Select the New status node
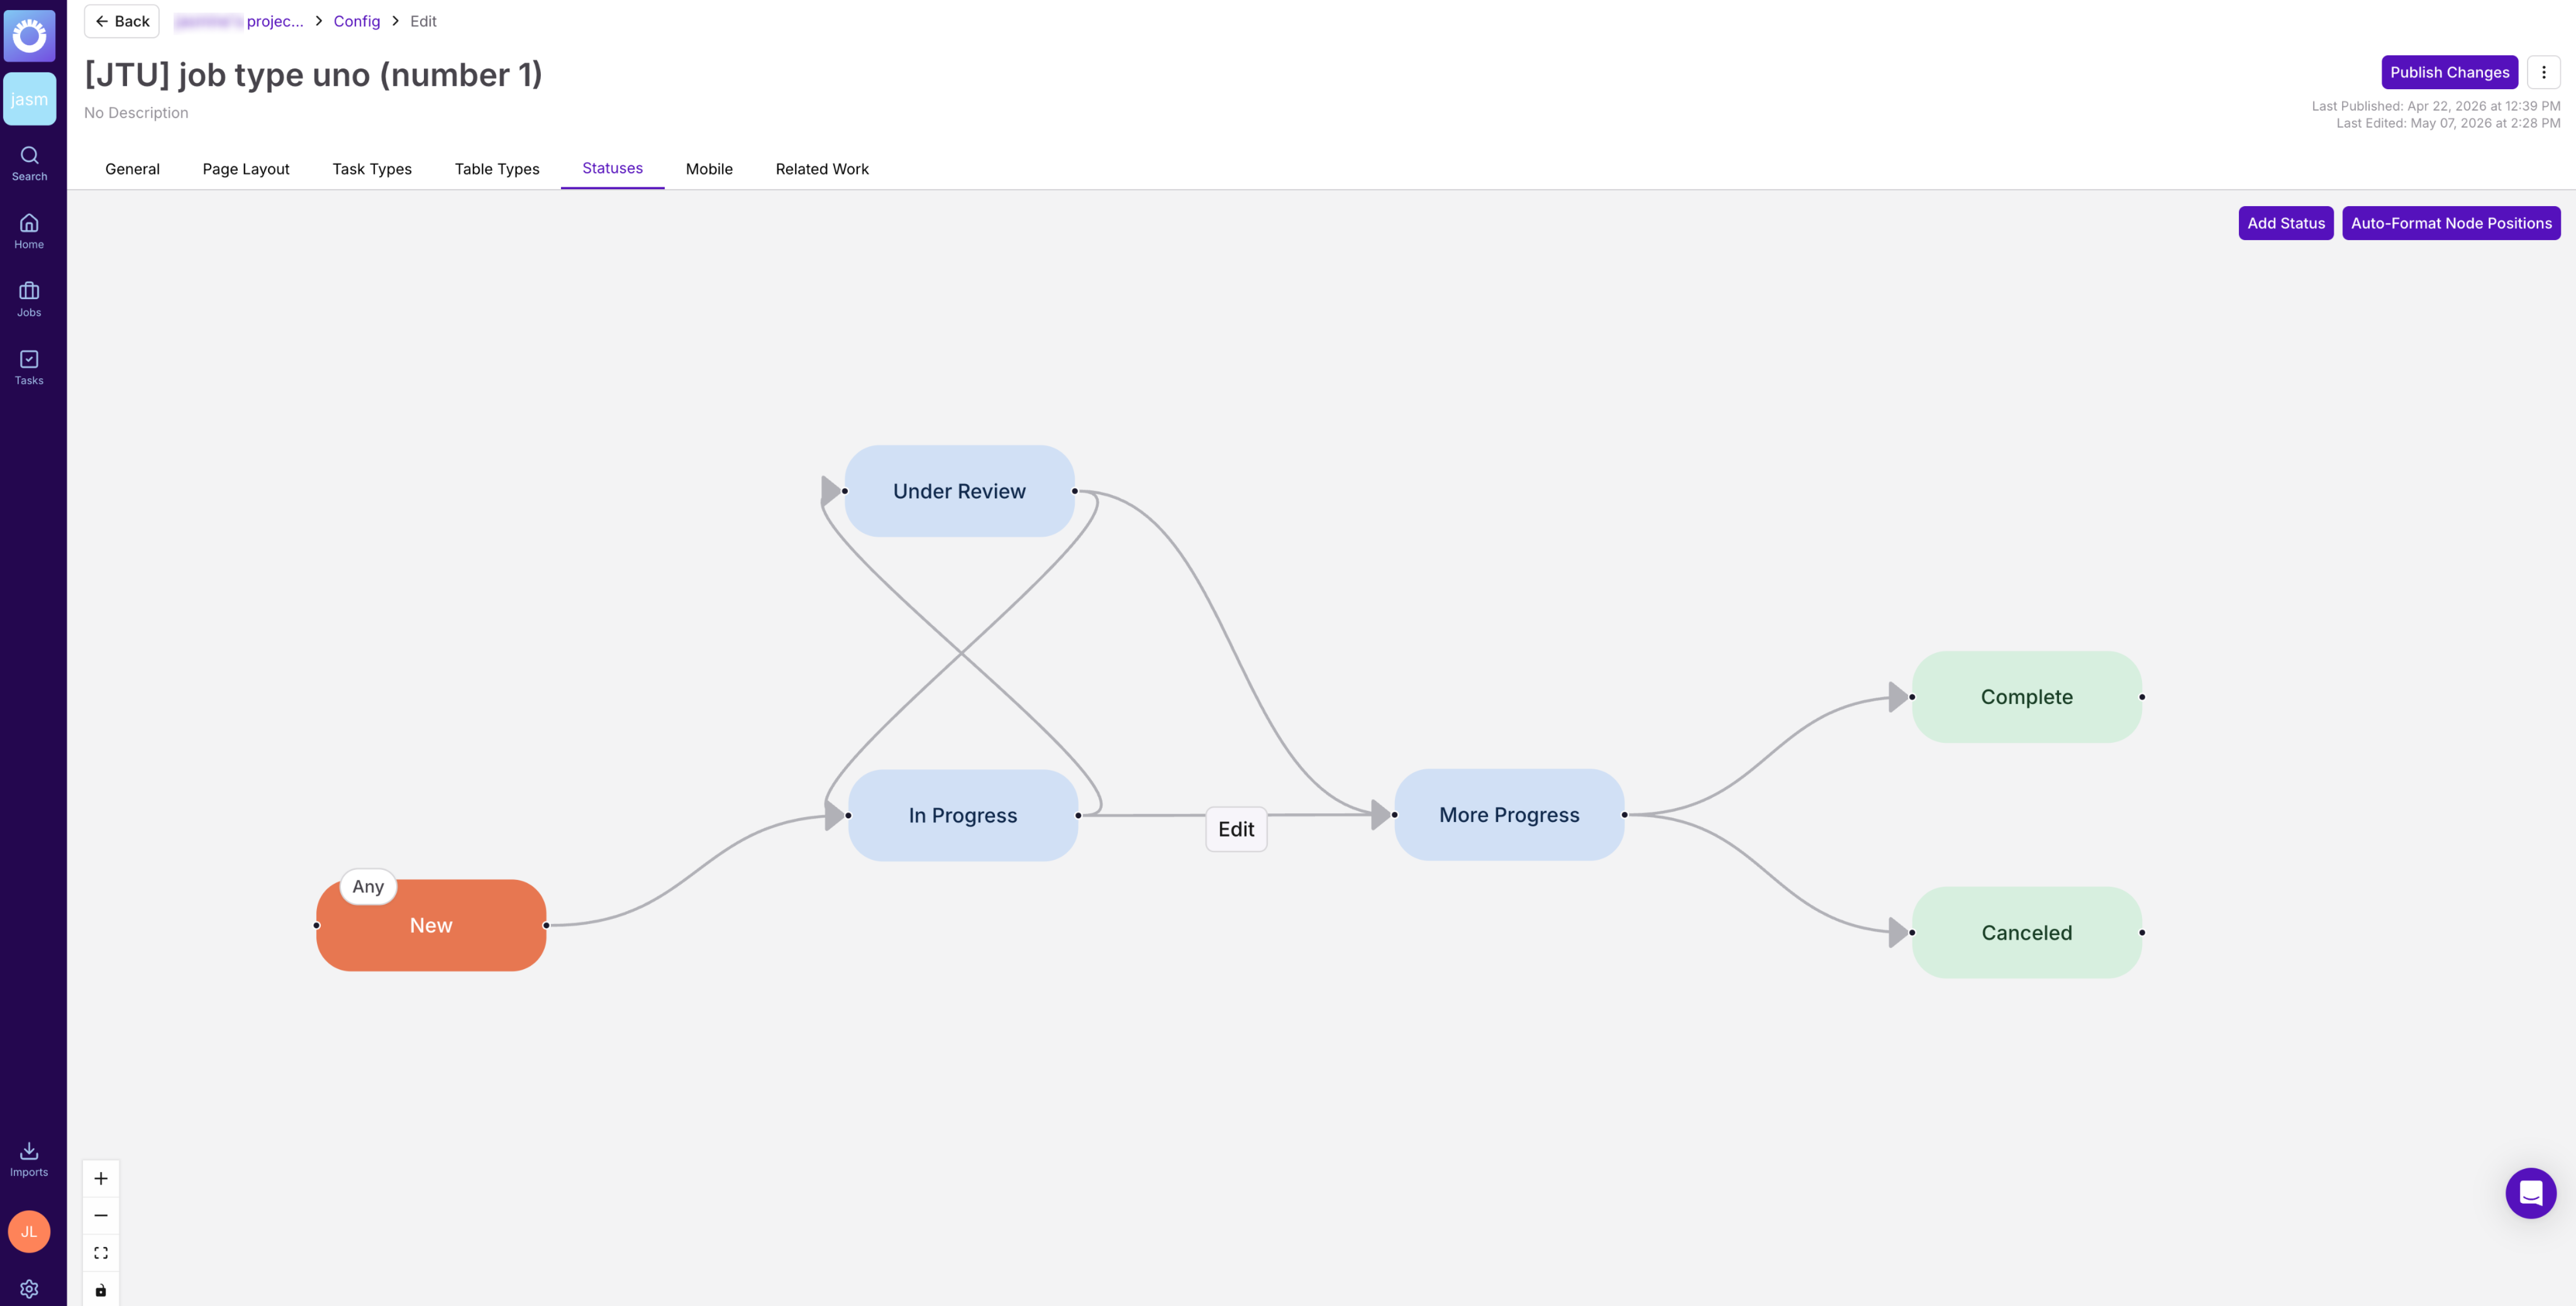The height and width of the screenshot is (1306, 2576). [431, 925]
